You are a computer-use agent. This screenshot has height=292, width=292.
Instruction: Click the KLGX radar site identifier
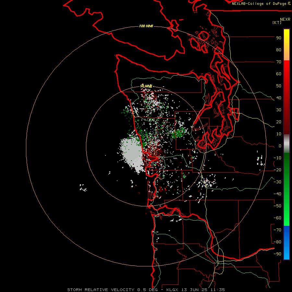click(x=173, y=290)
